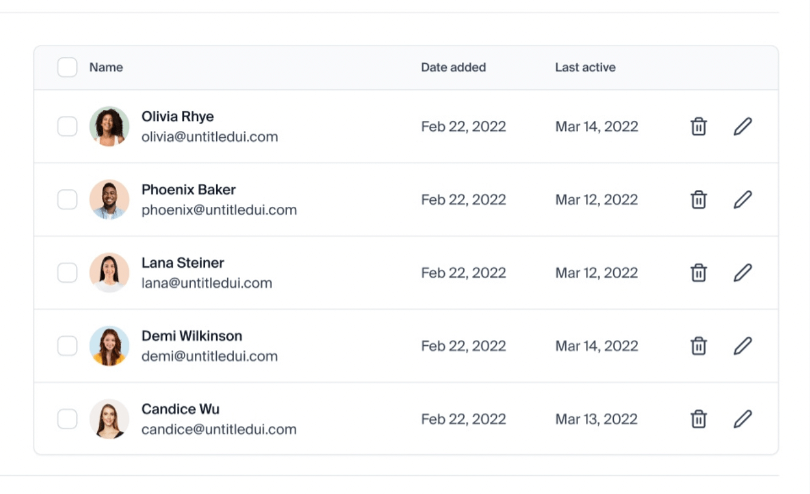This screenshot has width=810, height=494.
Task: Click the olivia@untitledui.com email address
Action: point(209,137)
